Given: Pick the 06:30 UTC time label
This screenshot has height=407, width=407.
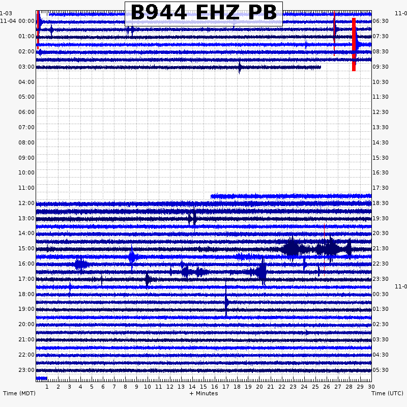Looking at the screenshot, I should pyautogui.click(x=381, y=21).
